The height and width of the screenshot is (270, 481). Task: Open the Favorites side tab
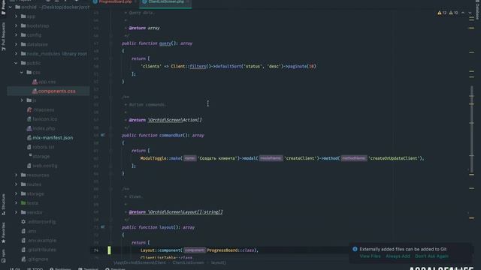pyautogui.click(x=3, y=233)
